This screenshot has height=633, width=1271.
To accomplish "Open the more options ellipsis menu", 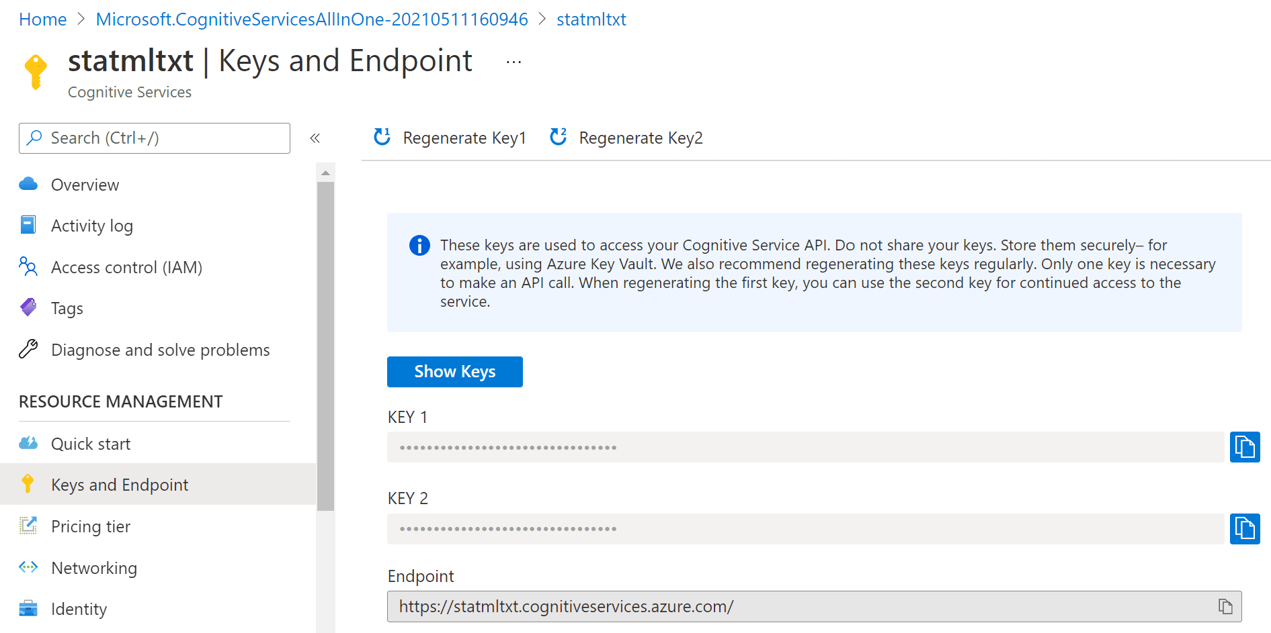I will (x=514, y=62).
